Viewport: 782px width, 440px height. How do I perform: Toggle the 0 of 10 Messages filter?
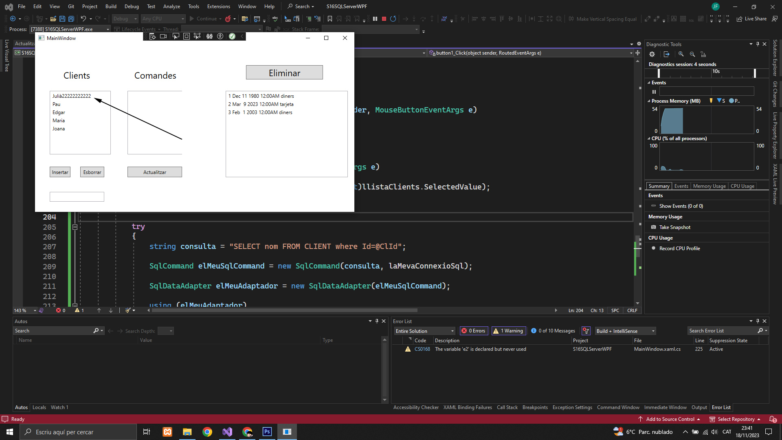click(553, 331)
